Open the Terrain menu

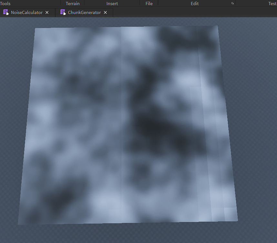[72, 4]
